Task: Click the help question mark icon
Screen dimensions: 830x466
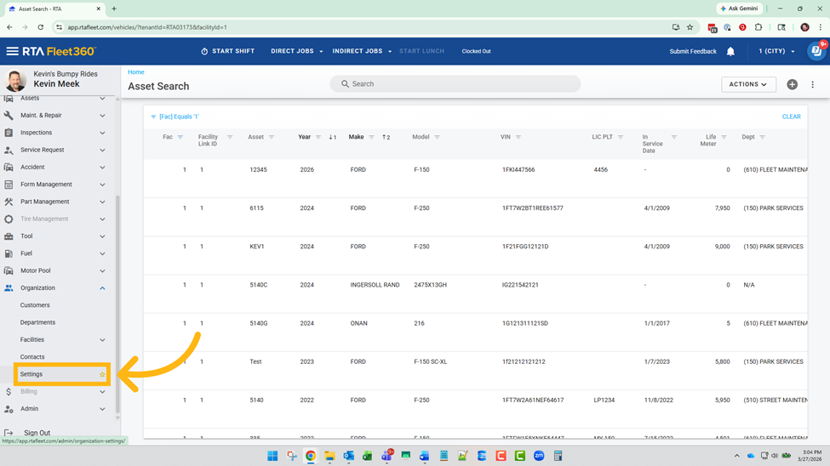Action: point(816,51)
